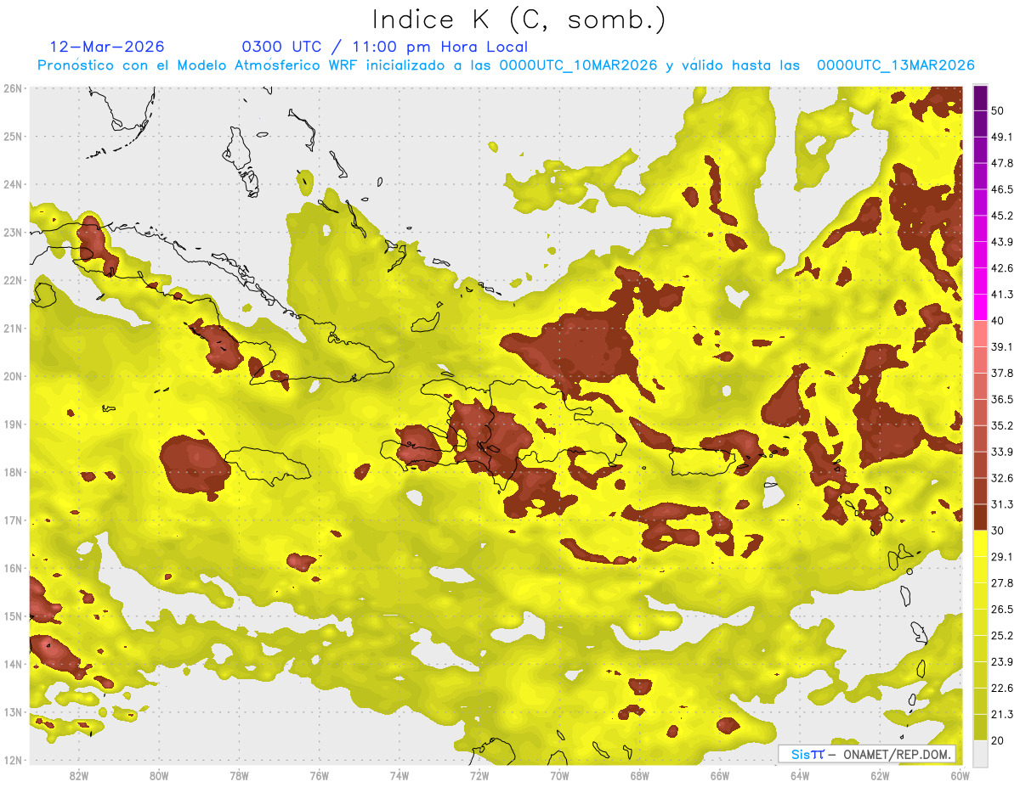The width and height of the screenshot is (1020, 787).
Task: Click the '68W' longitude label
Action: coord(640,775)
